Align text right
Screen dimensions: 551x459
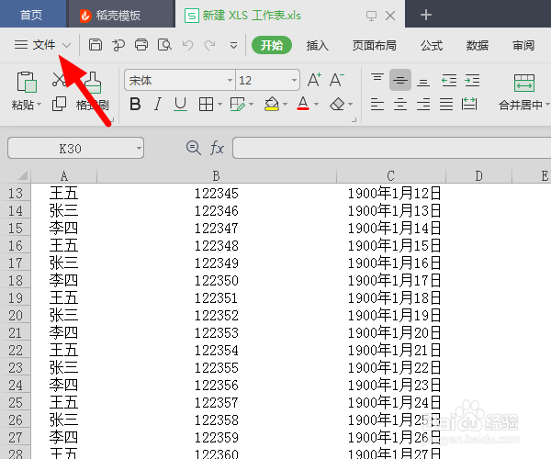point(423,105)
